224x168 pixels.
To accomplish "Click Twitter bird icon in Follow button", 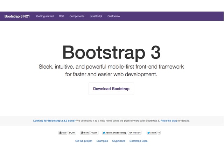I will coord(104,133).
